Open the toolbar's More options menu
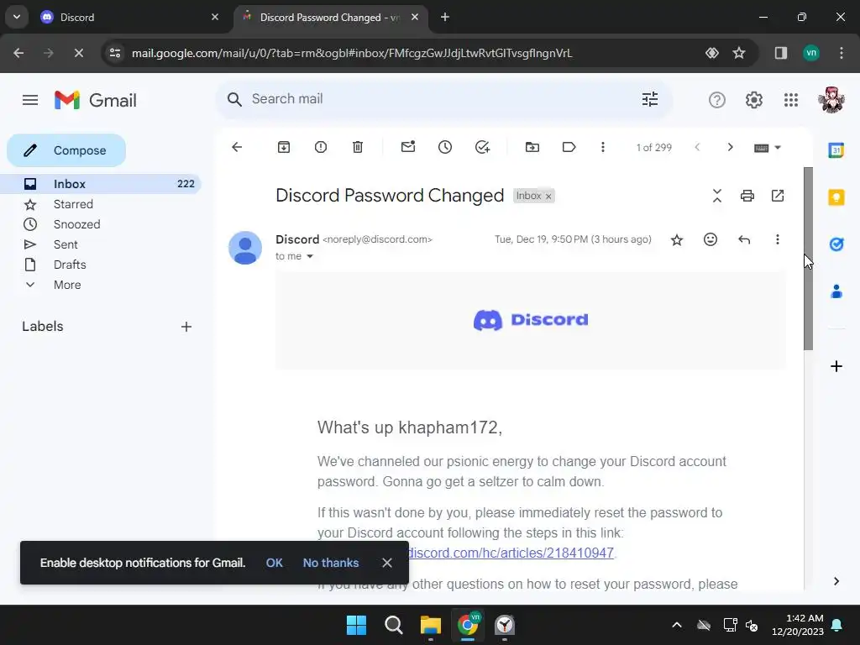Image resolution: width=860 pixels, height=645 pixels. coord(603,147)
